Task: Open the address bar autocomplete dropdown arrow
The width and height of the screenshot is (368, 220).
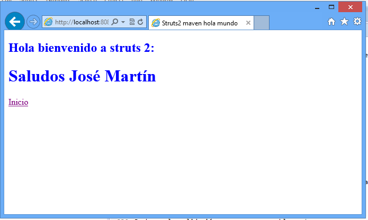Action: coord(123,22)
